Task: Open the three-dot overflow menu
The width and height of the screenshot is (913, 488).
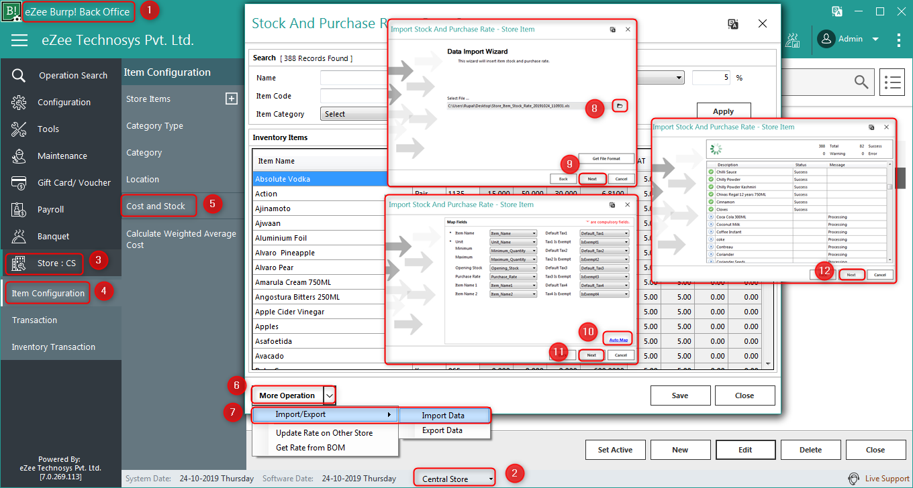Action: pyautogui.click(x=899, y=40)
